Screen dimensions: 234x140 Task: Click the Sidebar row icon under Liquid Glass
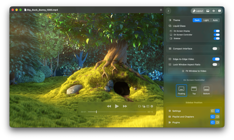tap(171, 38)
